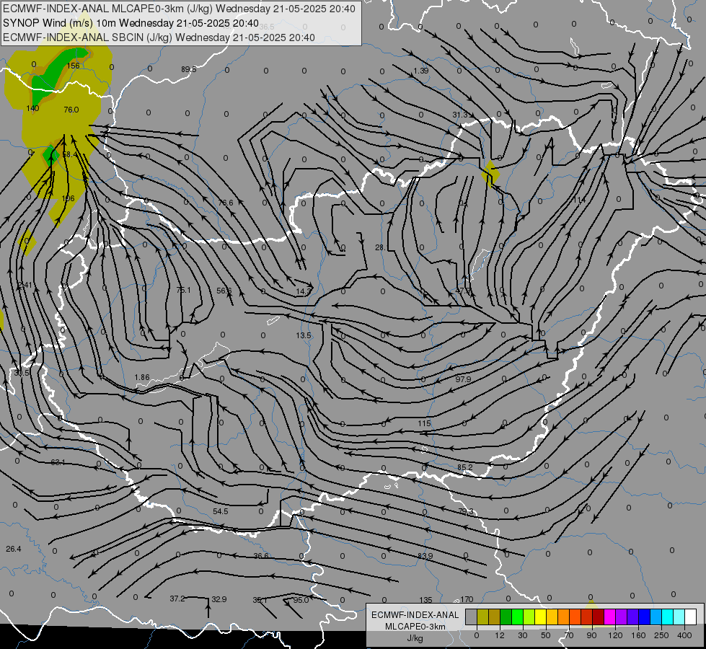Click the 'MLCAPE0-3km' legend title line
Viewport: 706px width, 649px height.
point(415,627)
